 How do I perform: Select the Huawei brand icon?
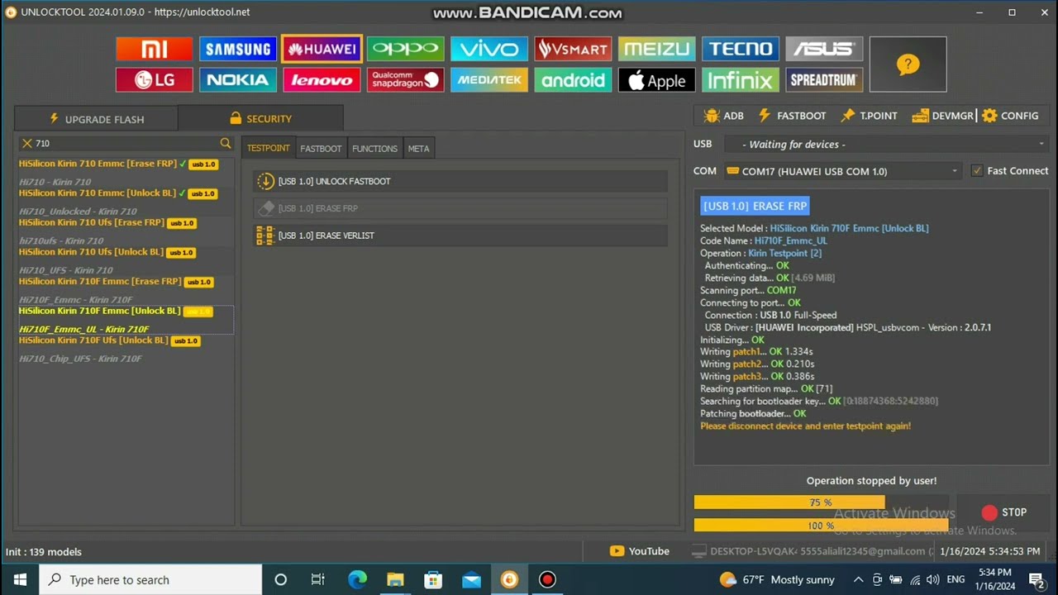click(x=322, y=49)
